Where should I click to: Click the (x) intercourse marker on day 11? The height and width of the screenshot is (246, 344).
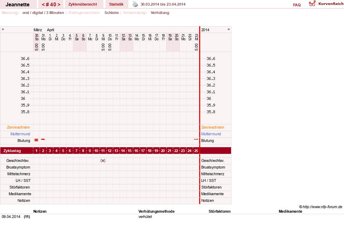[103, 160]
